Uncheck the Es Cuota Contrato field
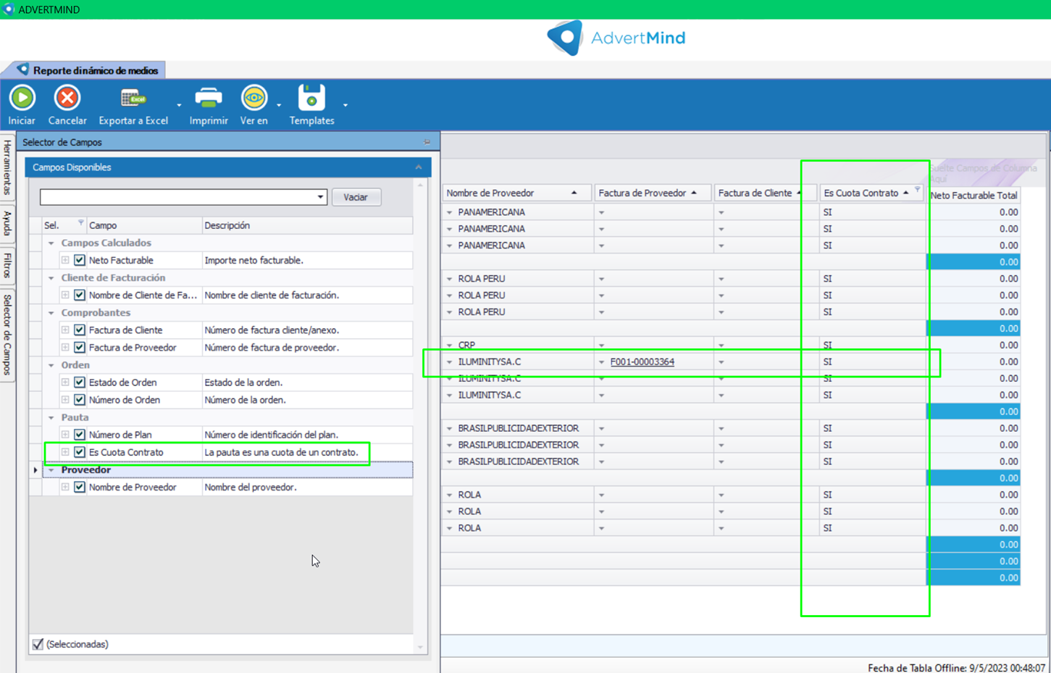The image size is (1051, 673). tap(80, 452)
